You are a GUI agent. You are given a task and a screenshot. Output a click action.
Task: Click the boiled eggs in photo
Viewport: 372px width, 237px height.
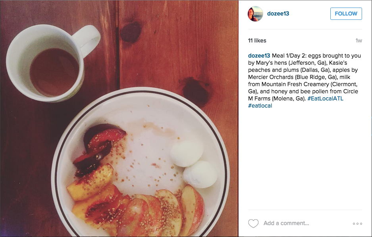194,164
